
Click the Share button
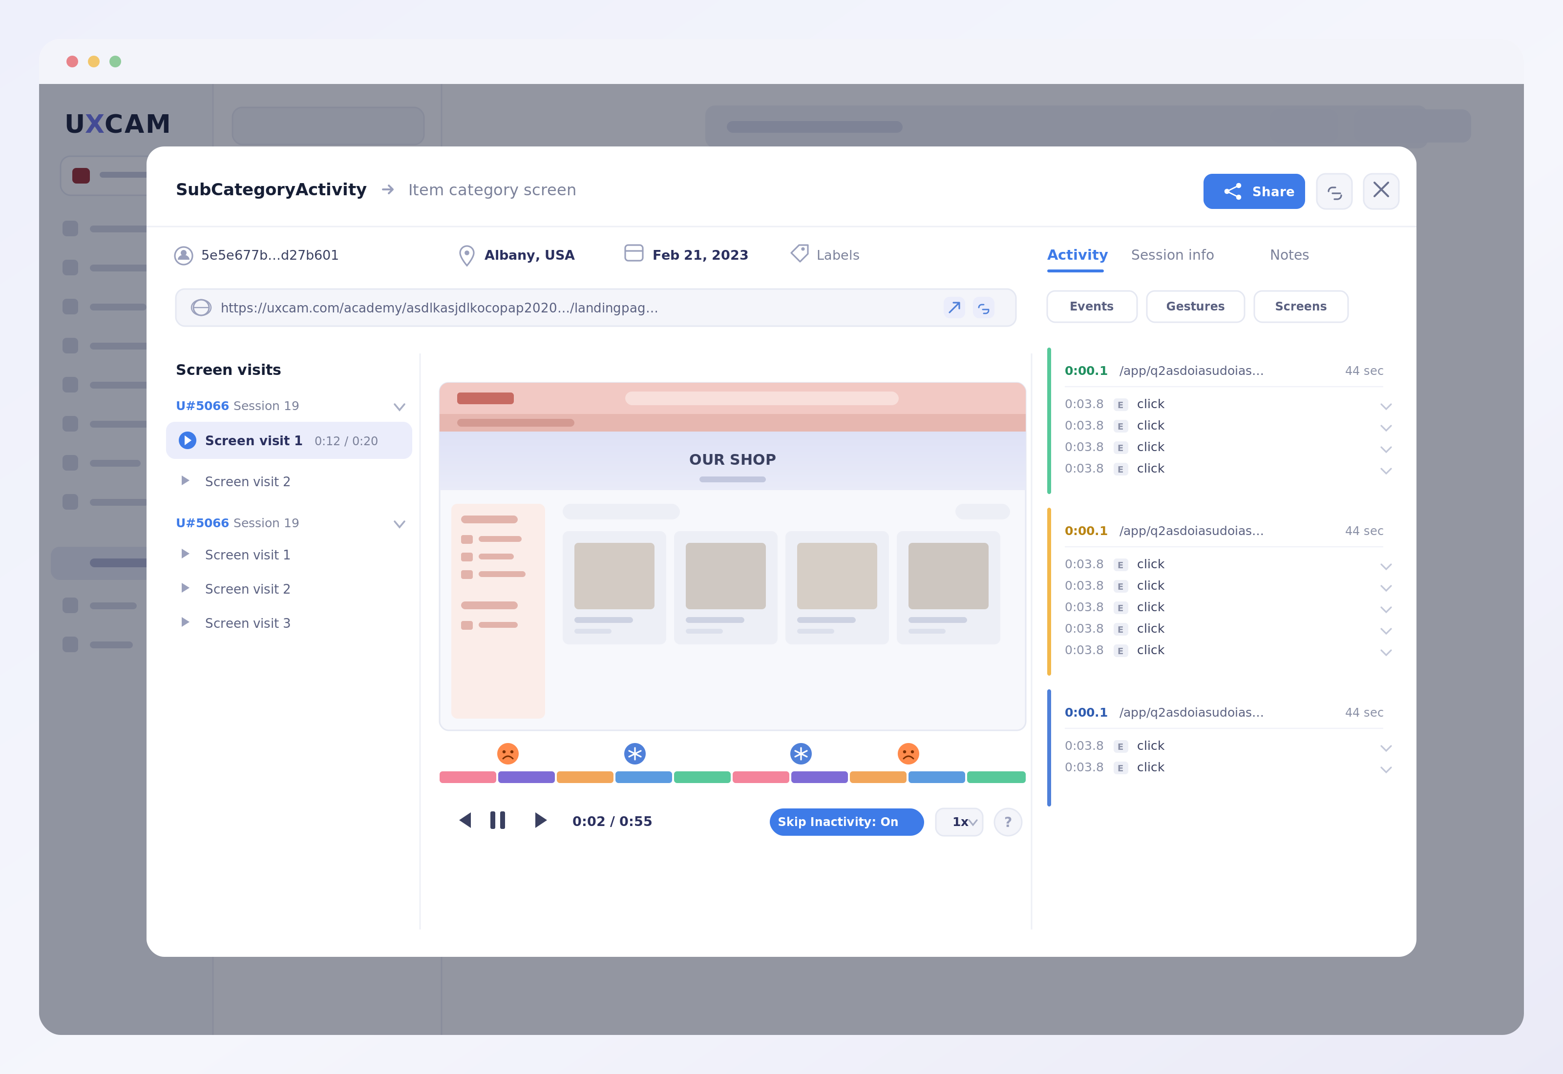tap(1253, 192)
